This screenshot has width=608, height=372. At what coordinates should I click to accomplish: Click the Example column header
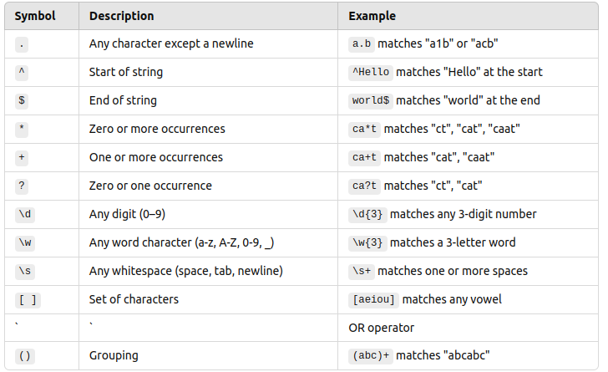[372, 16]
